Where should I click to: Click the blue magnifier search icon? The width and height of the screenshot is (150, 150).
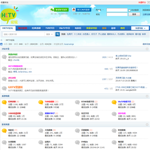click(57, 34)
